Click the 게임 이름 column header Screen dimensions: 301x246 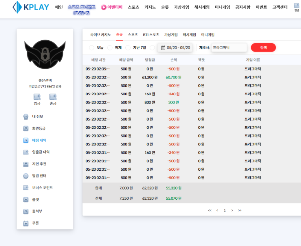[x=253, y=60]
